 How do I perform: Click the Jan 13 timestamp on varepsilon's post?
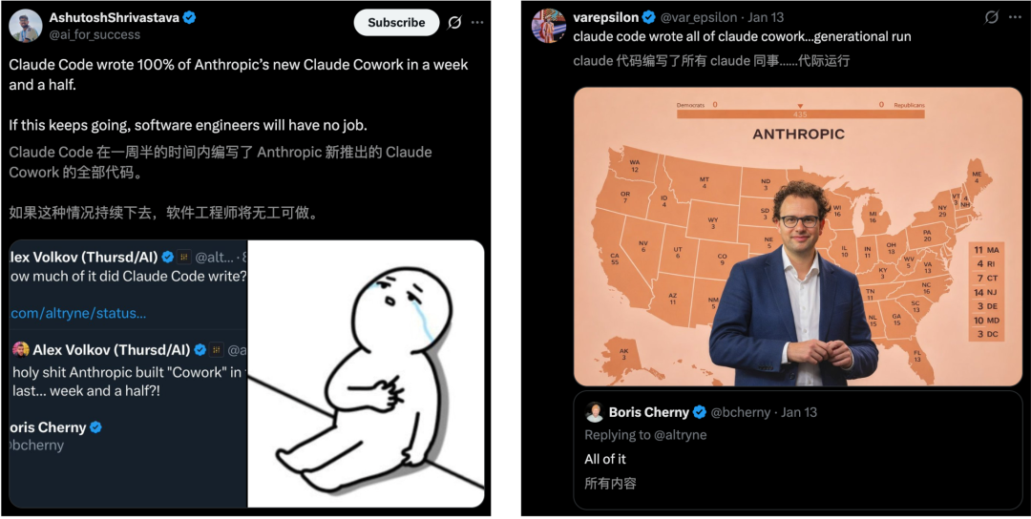(x=766, y=18)
